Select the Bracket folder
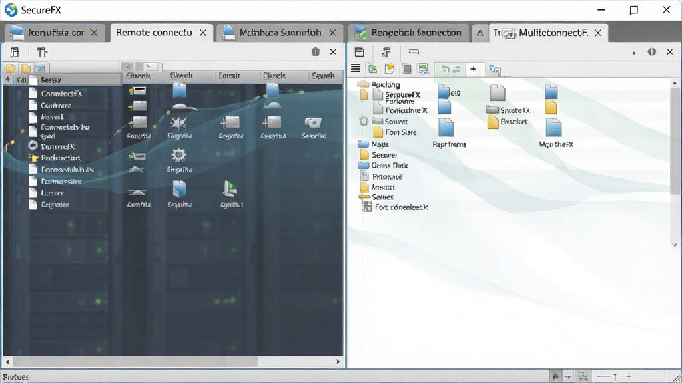 [507, 122]
